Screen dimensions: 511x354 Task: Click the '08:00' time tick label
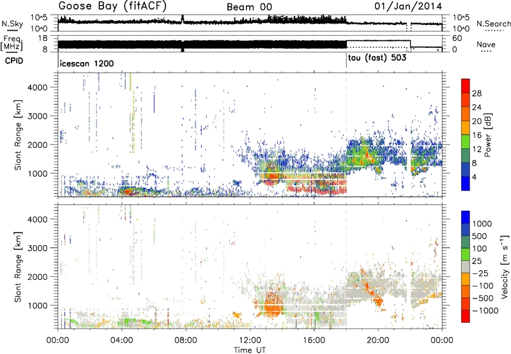[x=186, y=341]
